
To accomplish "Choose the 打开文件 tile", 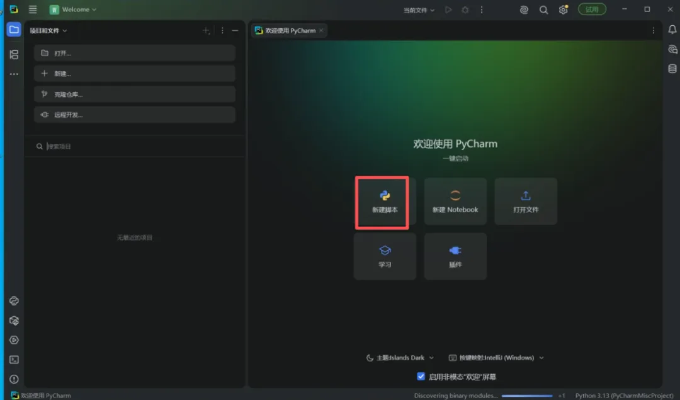I will click(526, 202).
